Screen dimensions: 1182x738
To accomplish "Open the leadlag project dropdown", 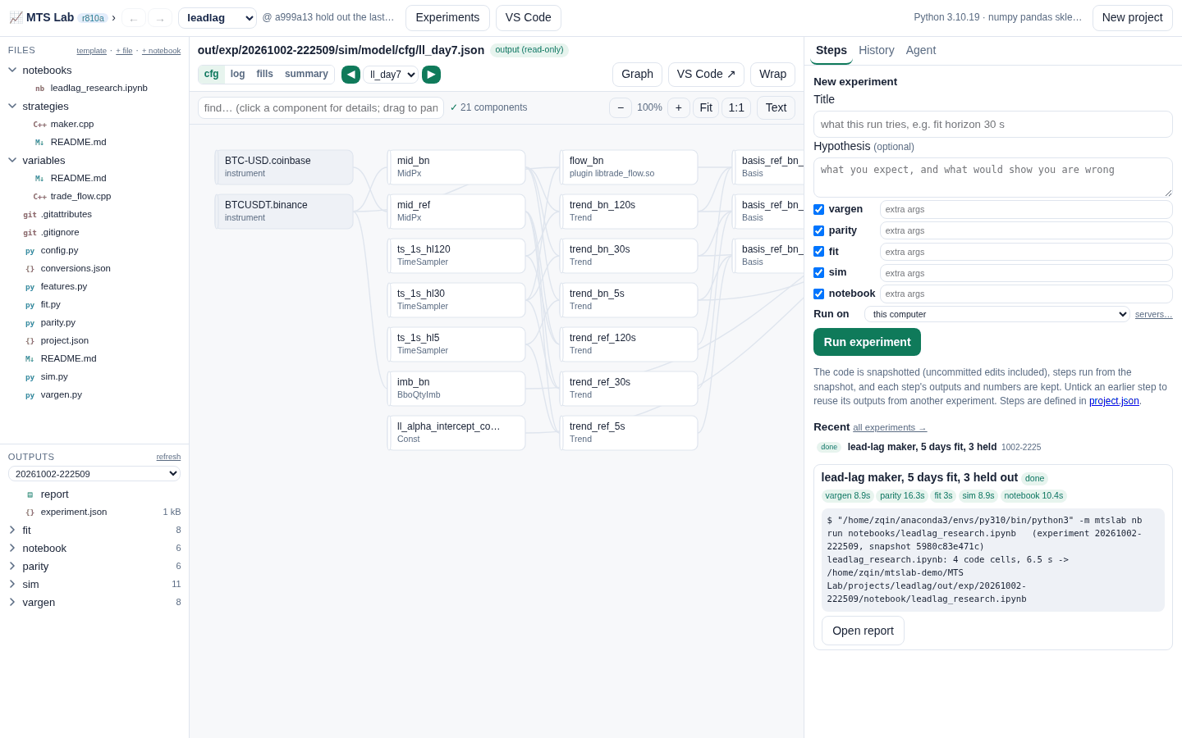I will 218,18.
